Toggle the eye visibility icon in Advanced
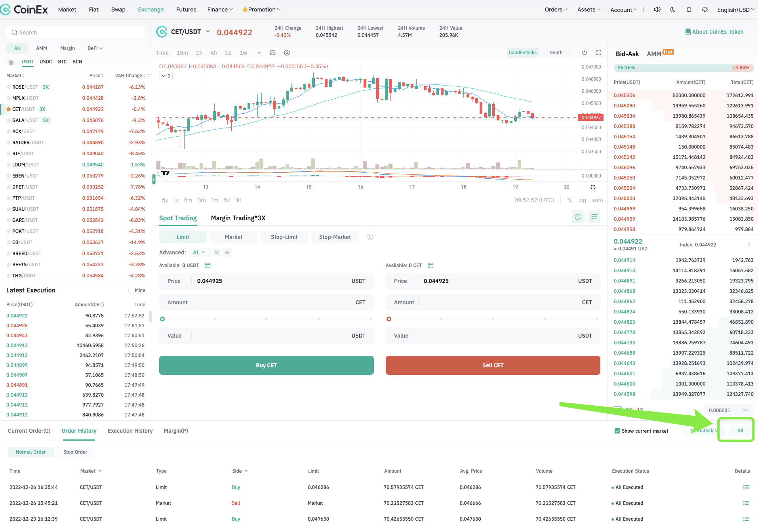Viewport: 758px width, 527px height. [x=227, y=252]
